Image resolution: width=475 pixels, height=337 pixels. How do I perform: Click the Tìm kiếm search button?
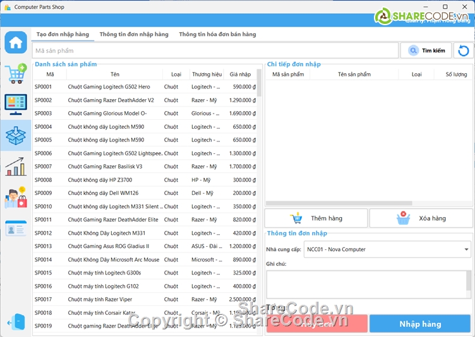426,50
